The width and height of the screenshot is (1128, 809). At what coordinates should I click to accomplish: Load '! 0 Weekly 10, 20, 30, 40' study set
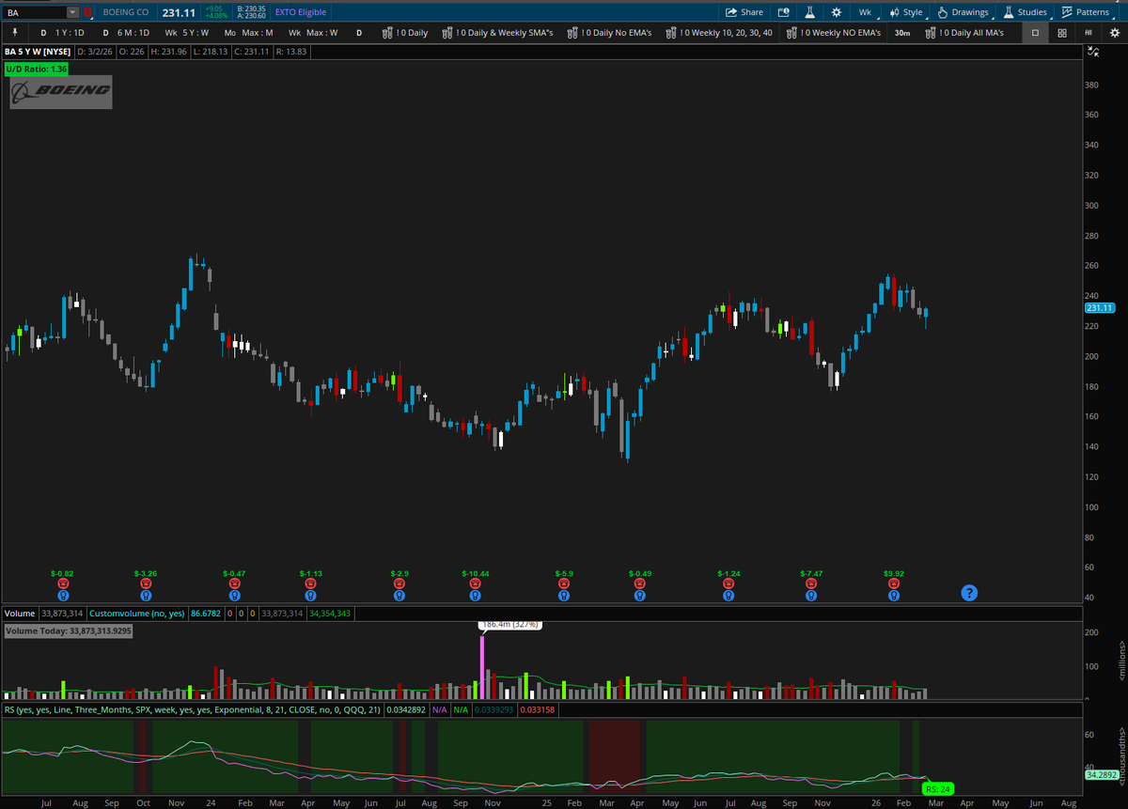pyautogui.click(x=719, y=32)
